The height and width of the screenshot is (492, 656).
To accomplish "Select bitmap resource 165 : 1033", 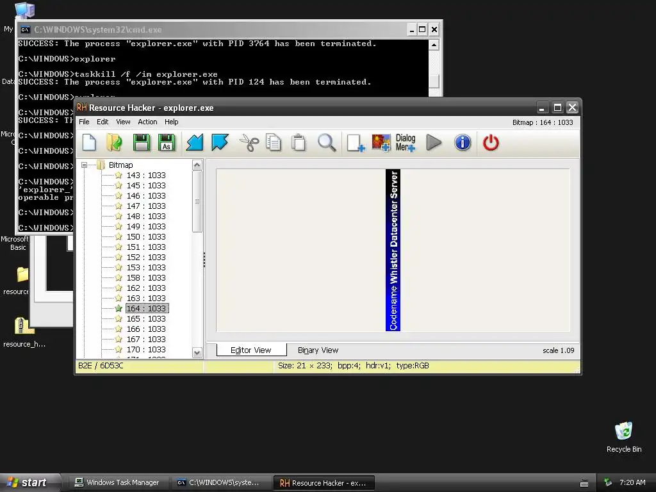I will point(146,319).
